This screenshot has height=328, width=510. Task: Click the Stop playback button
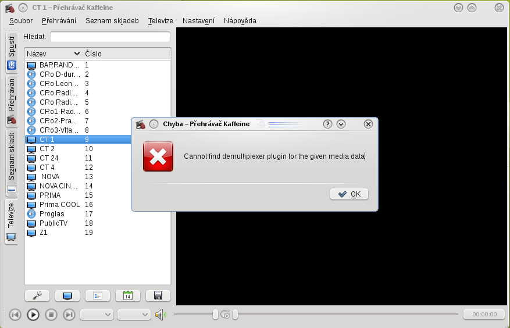(x=51, y=315)
